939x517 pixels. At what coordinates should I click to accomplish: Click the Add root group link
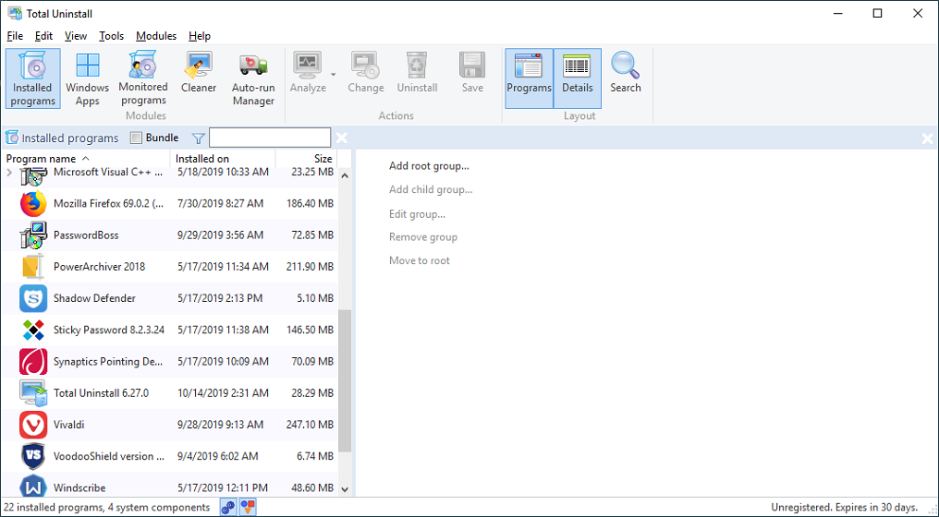click(x=429, y=166)
